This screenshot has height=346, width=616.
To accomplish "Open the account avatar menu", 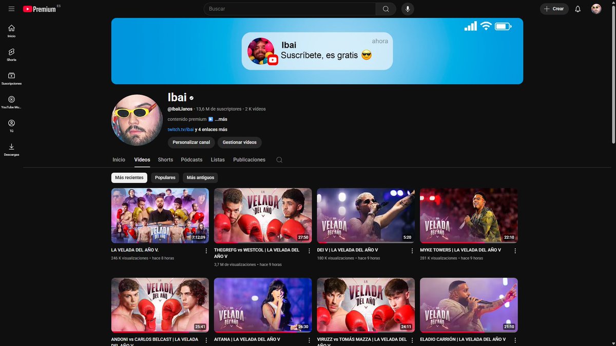I will click(x=596, y=9).
